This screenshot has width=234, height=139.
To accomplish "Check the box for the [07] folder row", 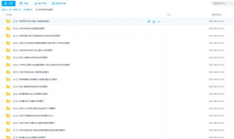I will (3, 28).
